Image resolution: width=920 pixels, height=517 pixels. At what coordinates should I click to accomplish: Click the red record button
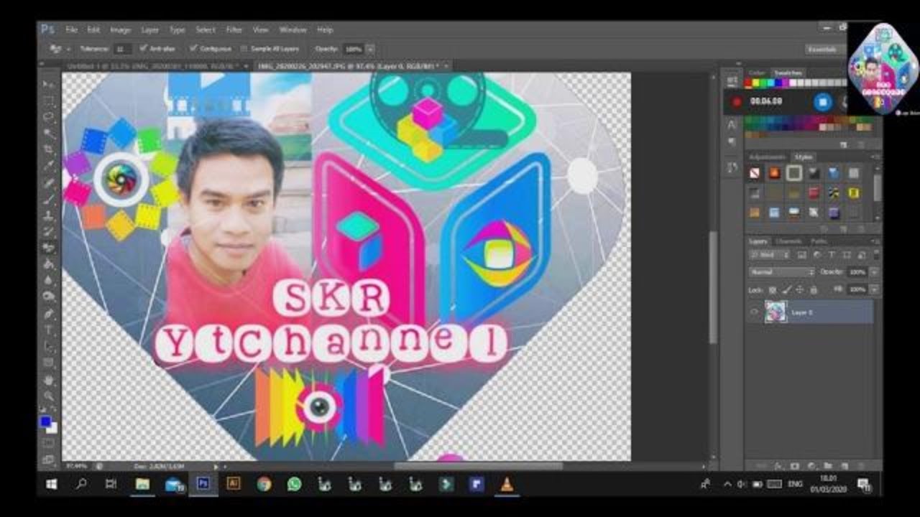737,102
